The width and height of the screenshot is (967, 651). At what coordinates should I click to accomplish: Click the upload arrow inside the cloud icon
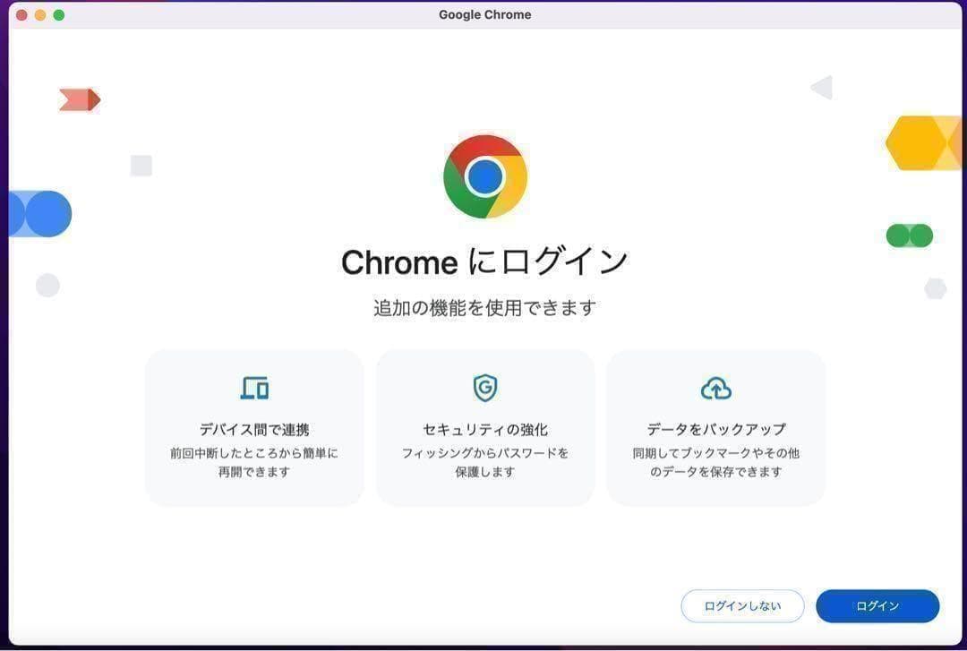point(715,389)
